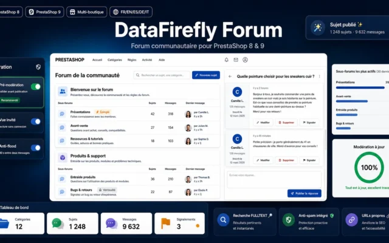Click the Bienvenue sur le forum people icon
Image resolution: width=389 pixels, height=243 pixels.
(x=63, y=92)
